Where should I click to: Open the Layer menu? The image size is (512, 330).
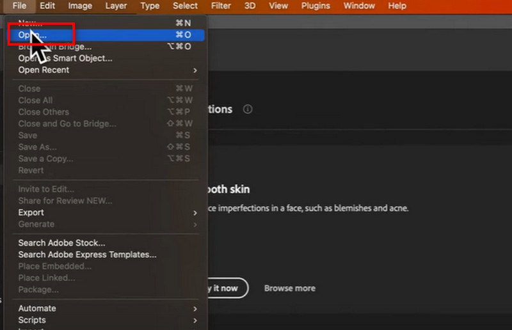(x=116, y=6)
